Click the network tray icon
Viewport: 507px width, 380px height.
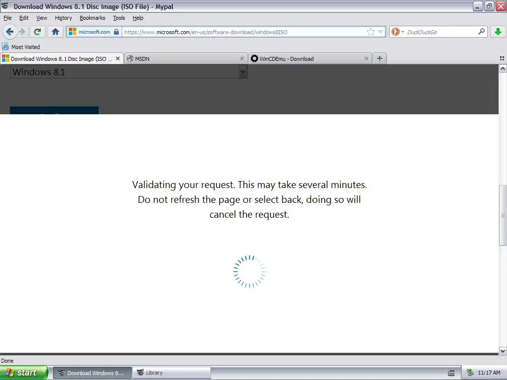(x=470, y=373)
